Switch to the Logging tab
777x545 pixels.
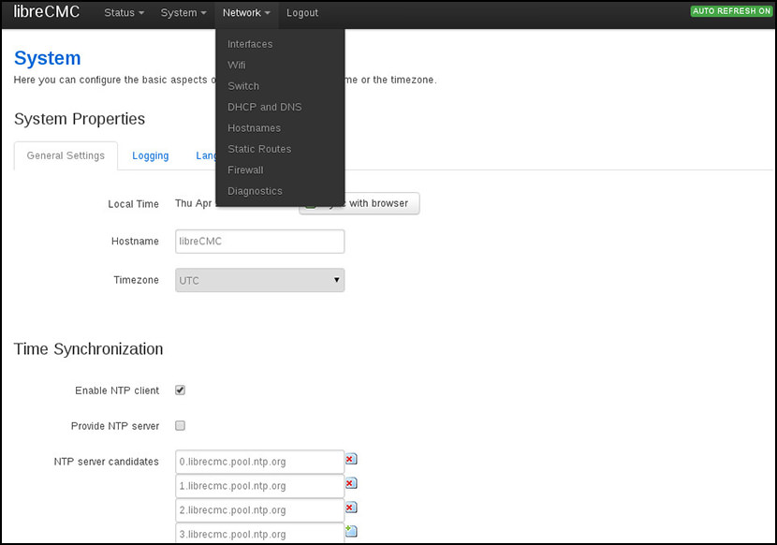(x=150, y=156)
